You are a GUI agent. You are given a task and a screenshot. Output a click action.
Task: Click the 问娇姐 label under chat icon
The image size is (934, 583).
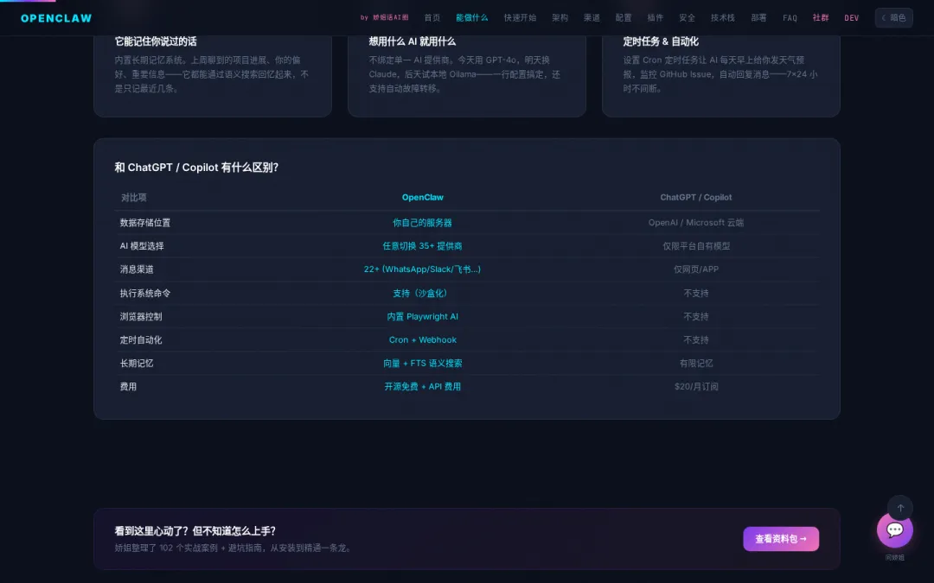pyautogui.click(x=895, y=557)
